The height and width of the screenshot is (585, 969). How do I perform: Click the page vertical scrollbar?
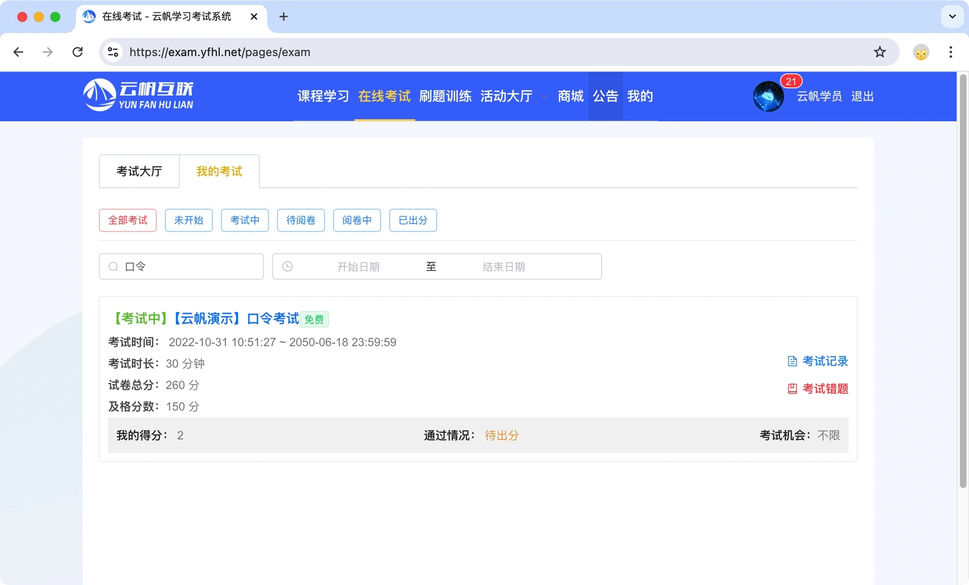point(963,281)
